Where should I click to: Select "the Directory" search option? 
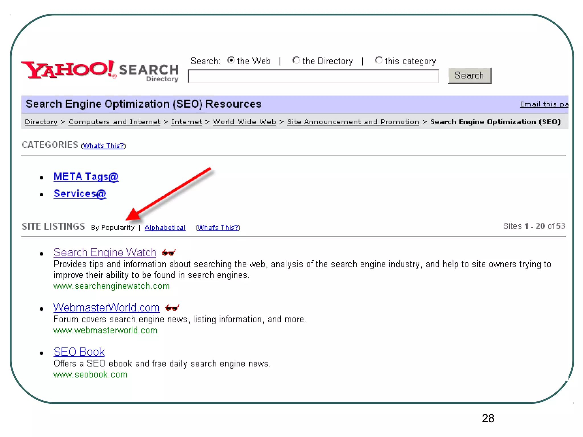pos(296,60)
